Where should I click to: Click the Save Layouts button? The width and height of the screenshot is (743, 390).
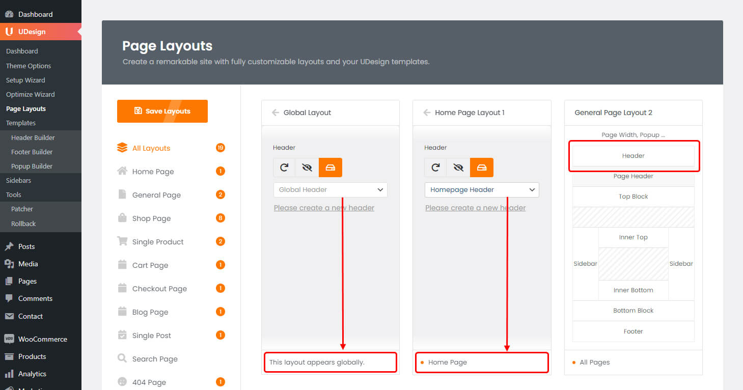point(162,111)
